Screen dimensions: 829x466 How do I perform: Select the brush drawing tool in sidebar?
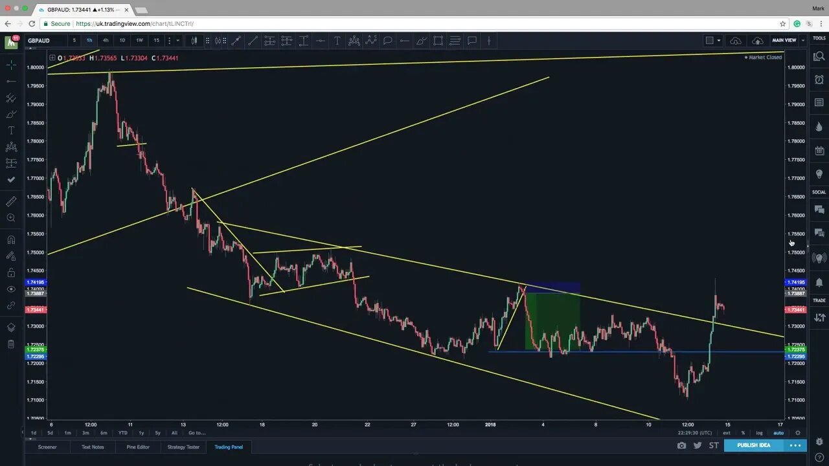(x=11, y=114)
